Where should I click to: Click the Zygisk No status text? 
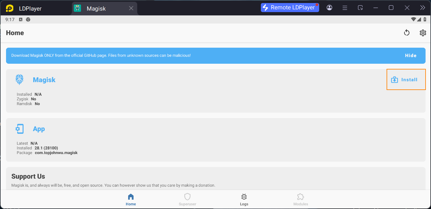coord(26,99)
